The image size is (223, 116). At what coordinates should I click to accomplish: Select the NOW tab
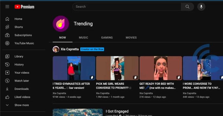(62, 38)
